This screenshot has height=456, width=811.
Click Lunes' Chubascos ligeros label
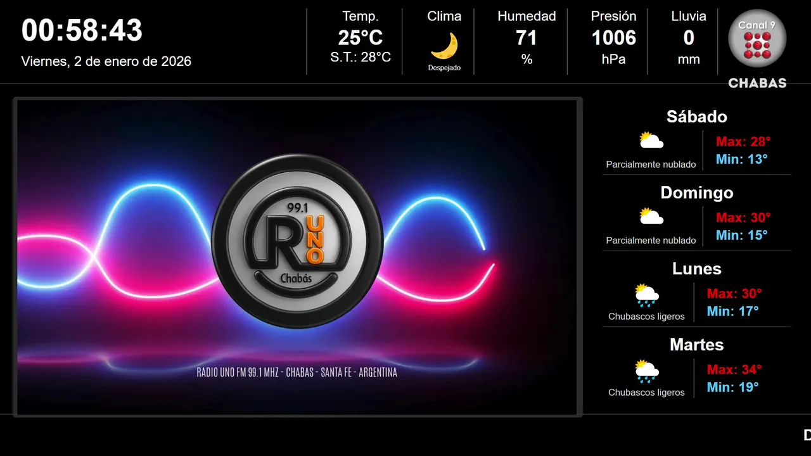tap(646, 317)
